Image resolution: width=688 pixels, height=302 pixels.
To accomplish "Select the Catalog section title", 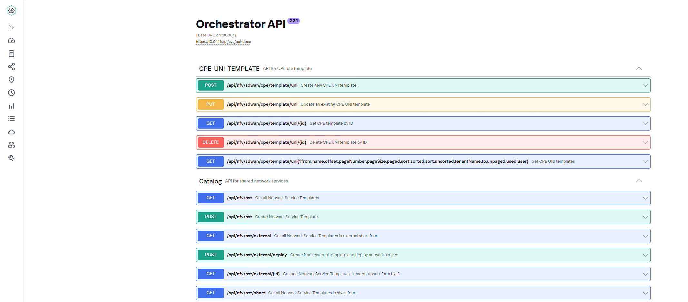I will click(x=210, y=181).
